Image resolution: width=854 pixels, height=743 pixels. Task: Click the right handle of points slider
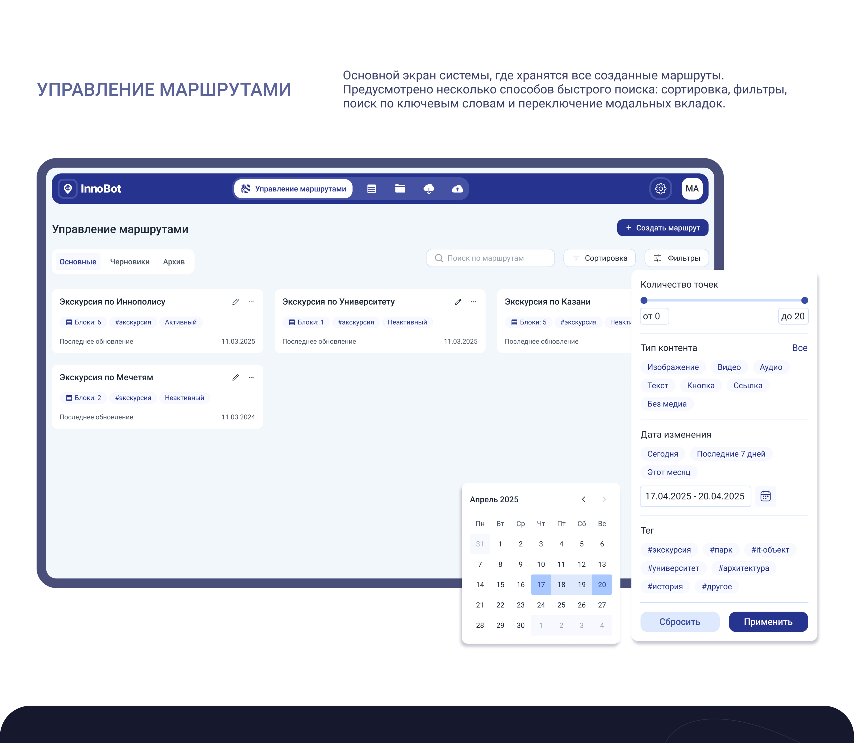tap(804, 300)
